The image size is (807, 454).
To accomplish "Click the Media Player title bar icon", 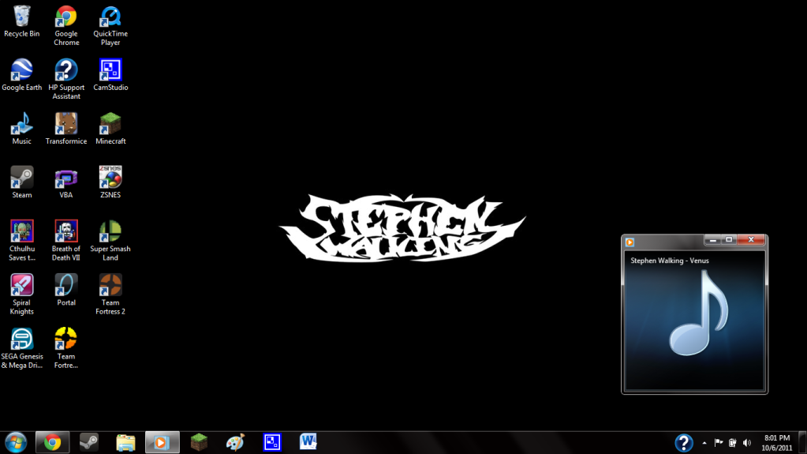I will point(630,242).
